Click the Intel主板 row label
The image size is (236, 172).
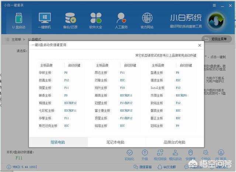point(157,88)
